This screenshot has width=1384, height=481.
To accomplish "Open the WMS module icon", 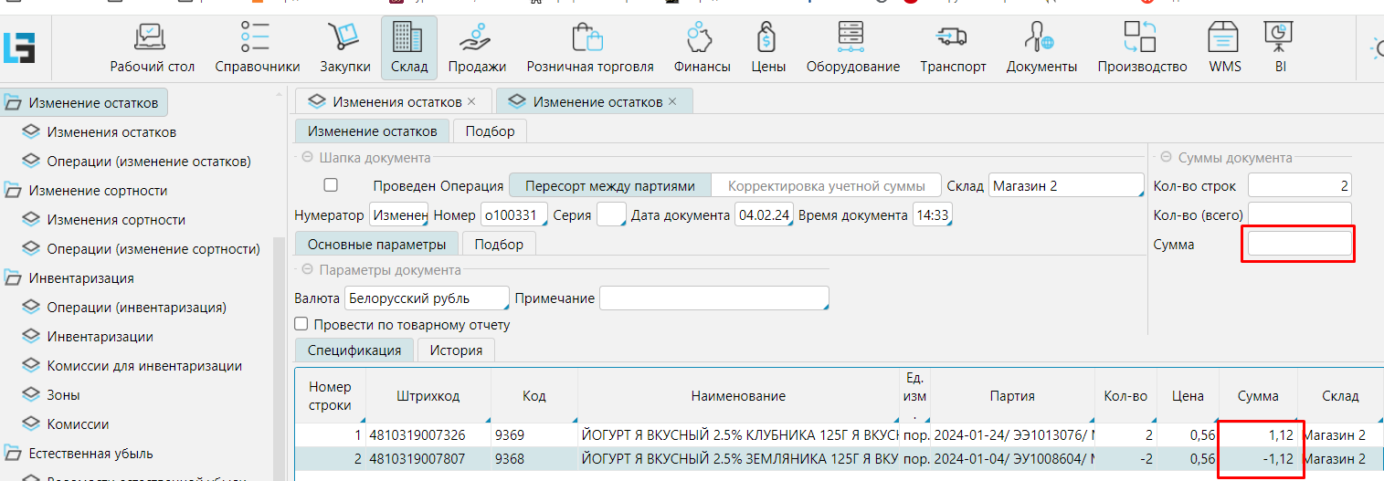I will [x=1224, y=38].
